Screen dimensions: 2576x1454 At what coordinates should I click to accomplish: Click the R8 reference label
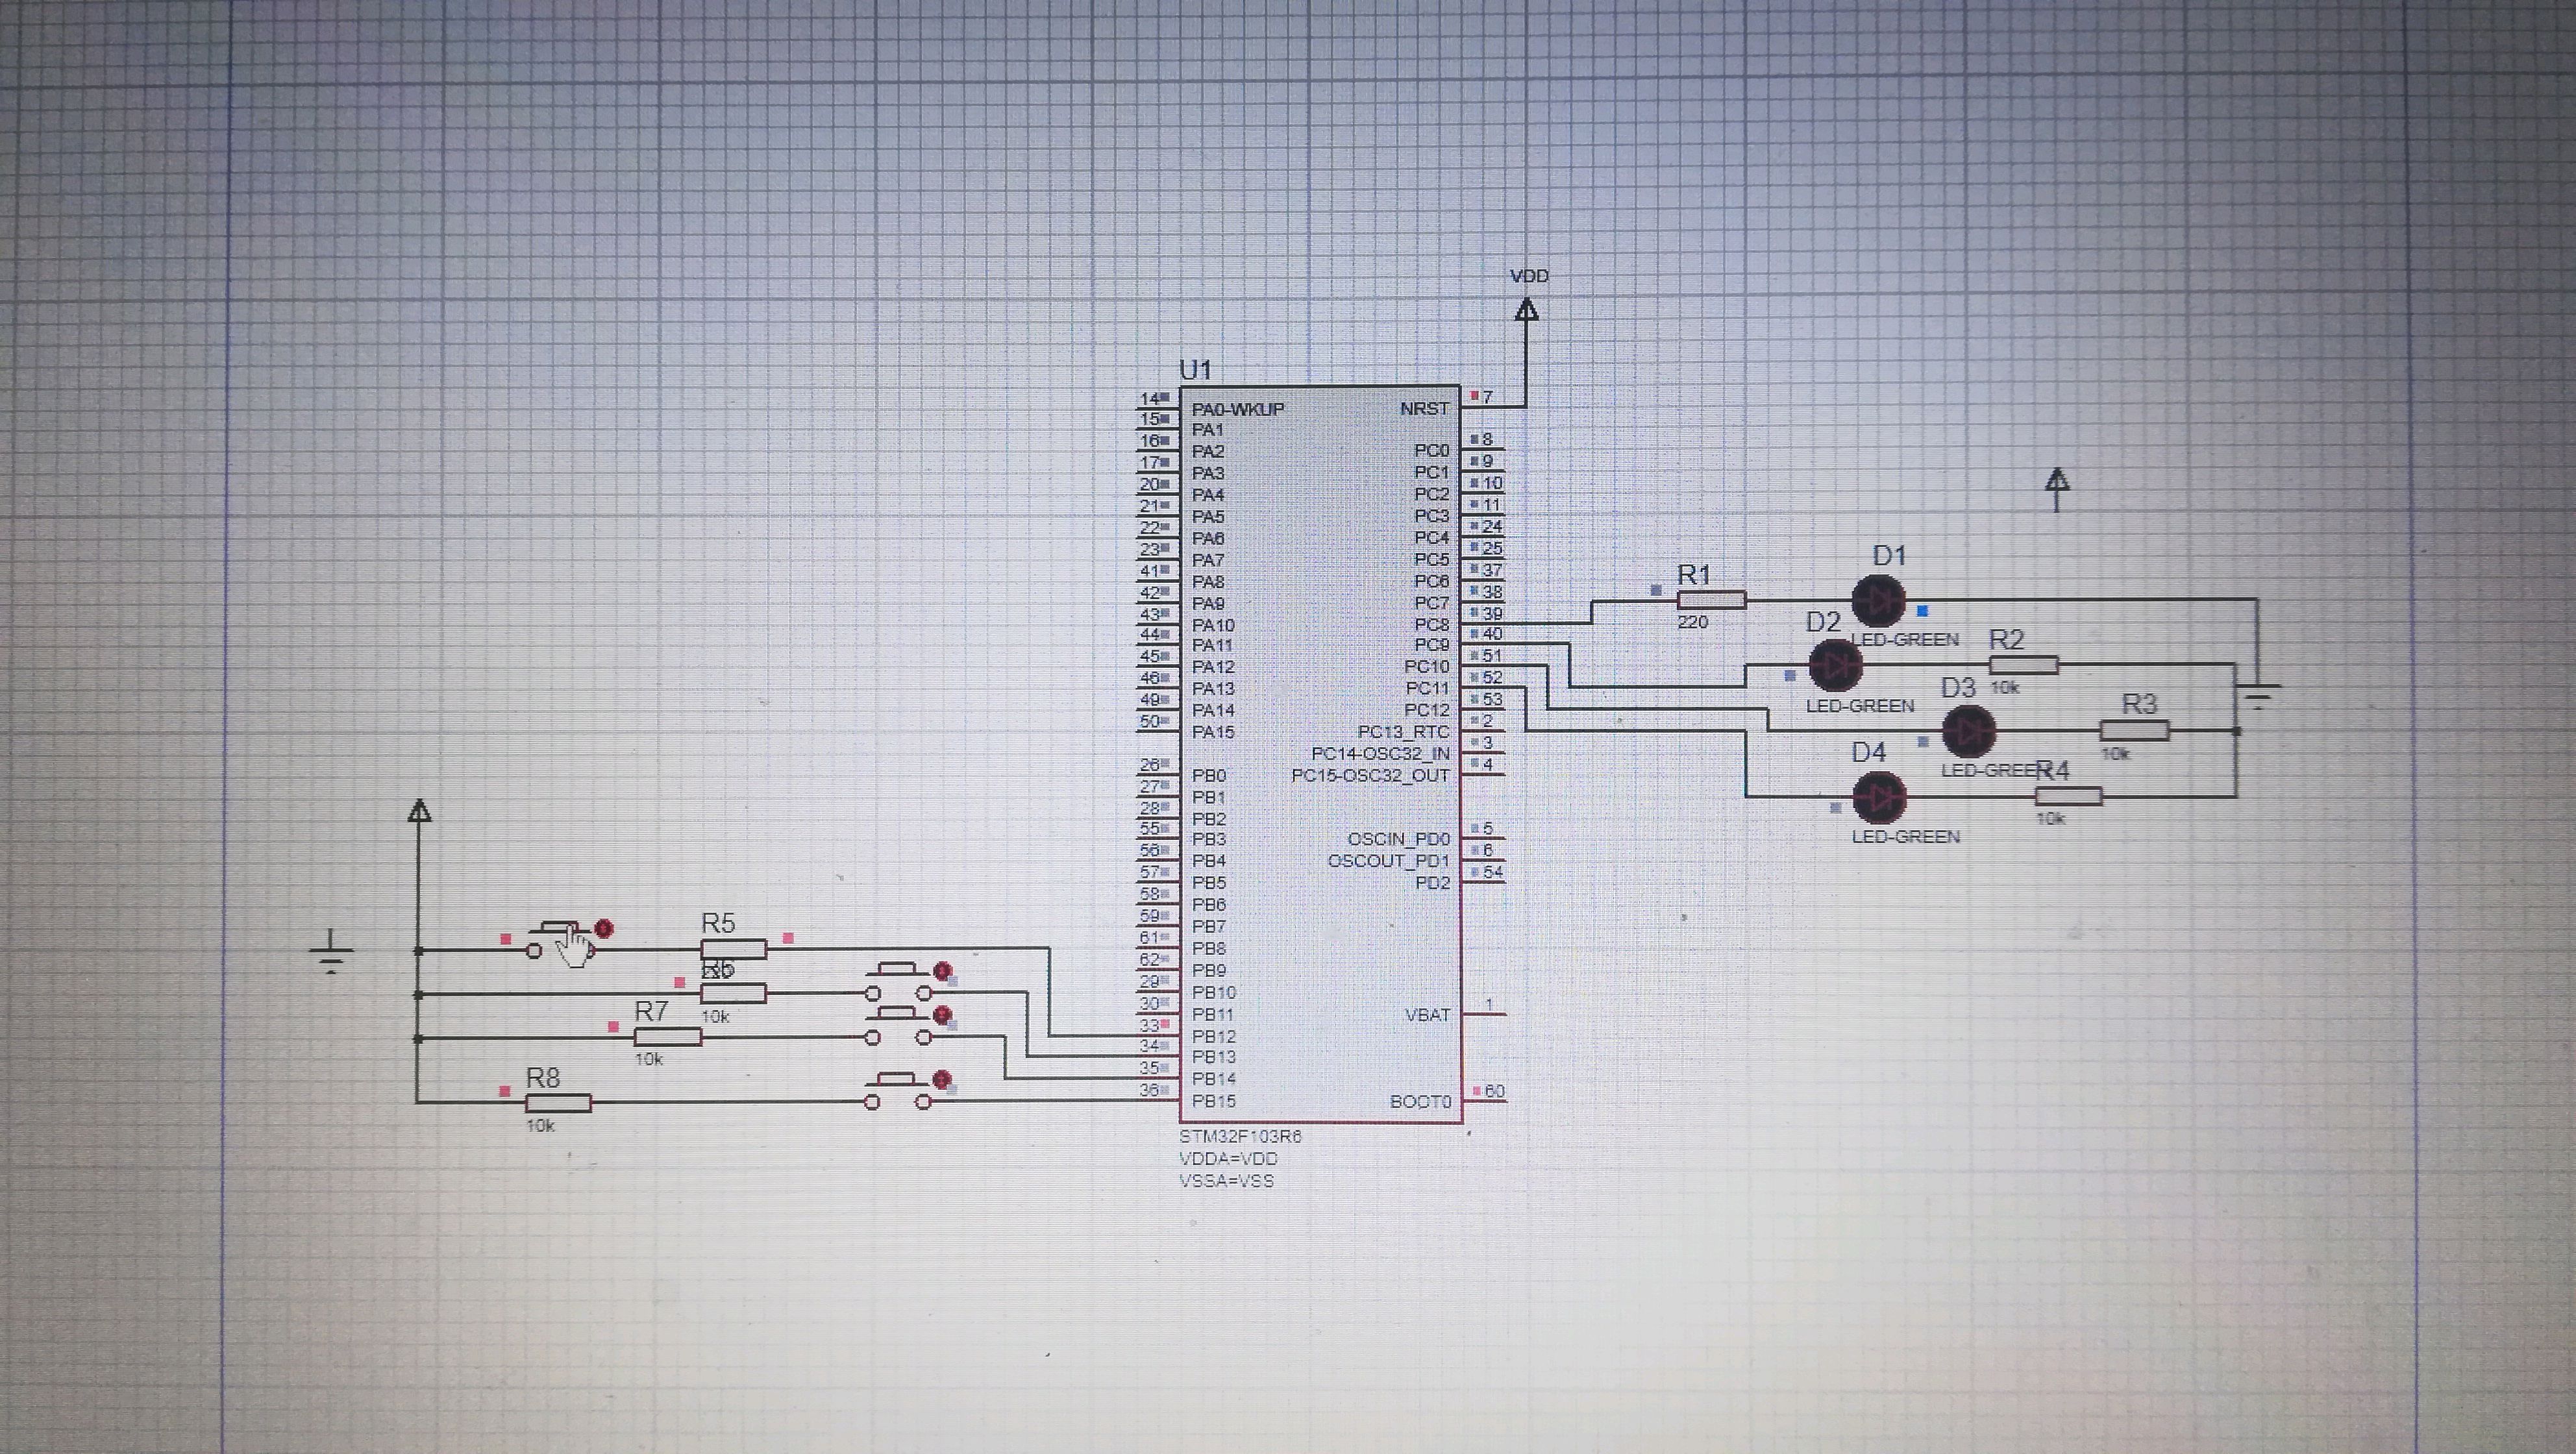point(543,1078)
